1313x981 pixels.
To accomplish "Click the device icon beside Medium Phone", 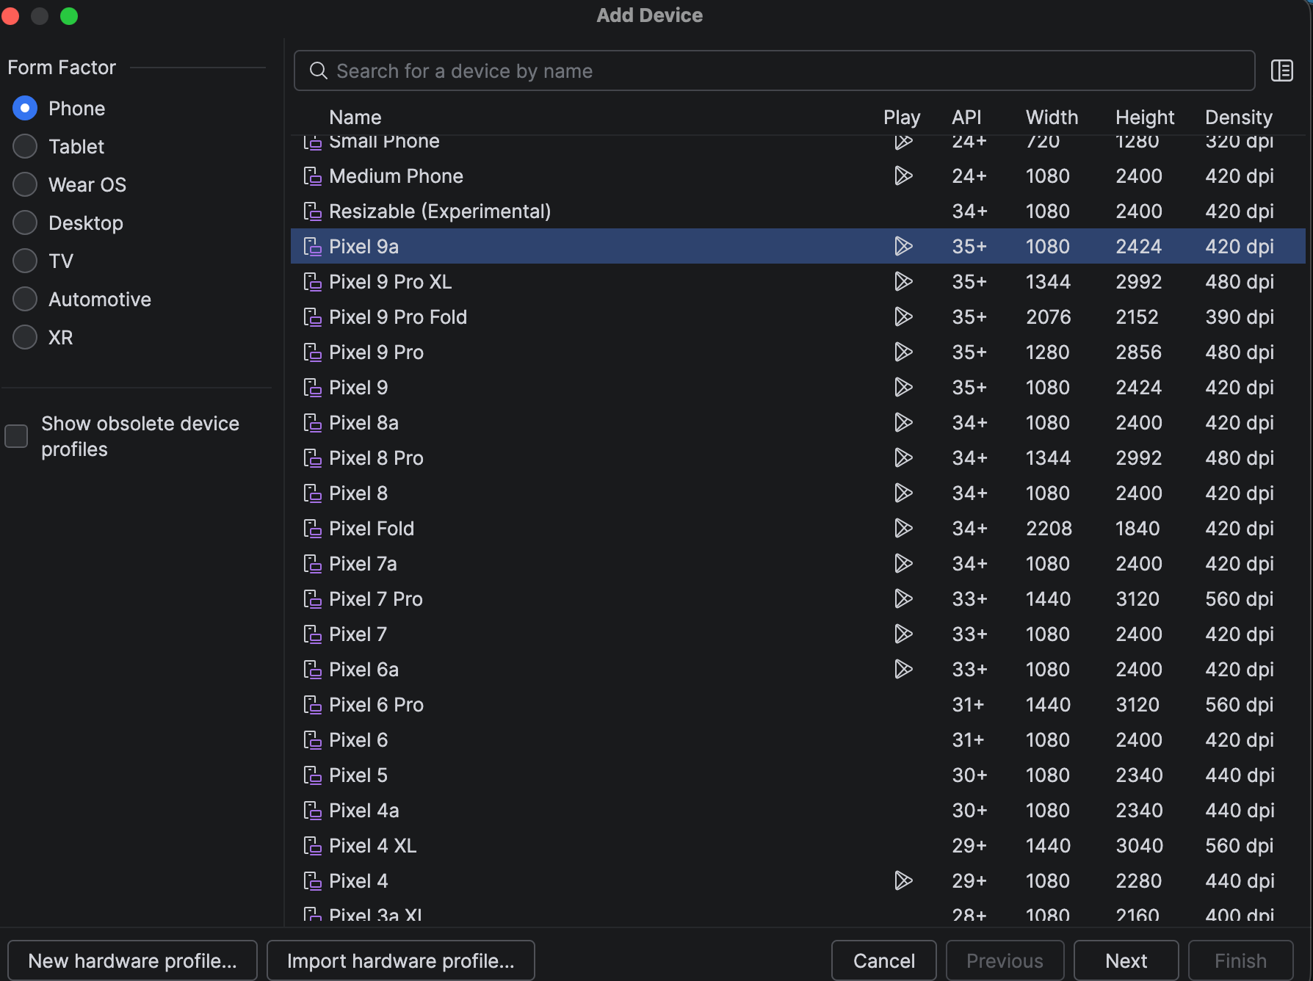I will point(313,176).
